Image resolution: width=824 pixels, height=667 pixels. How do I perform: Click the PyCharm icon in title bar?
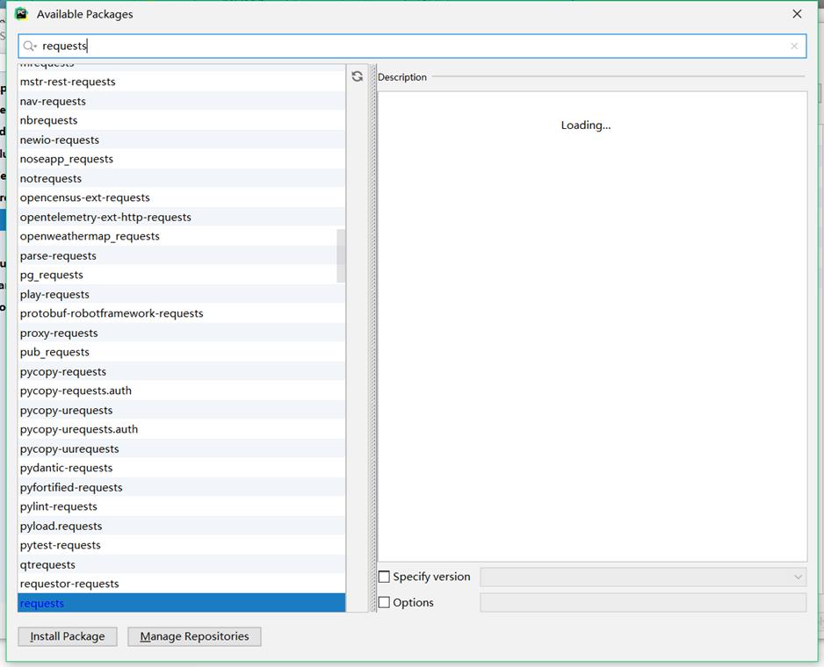pos(21,14)
